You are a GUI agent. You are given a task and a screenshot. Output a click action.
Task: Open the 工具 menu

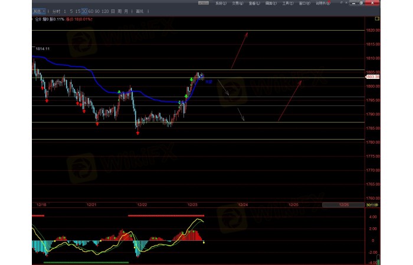click(x=287, y=3)
